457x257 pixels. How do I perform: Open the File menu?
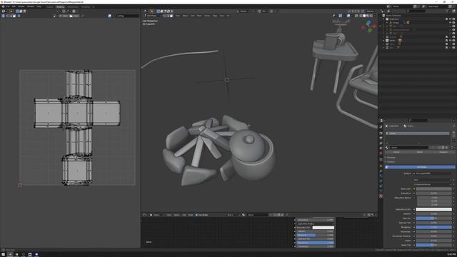[x=8, y=6]
